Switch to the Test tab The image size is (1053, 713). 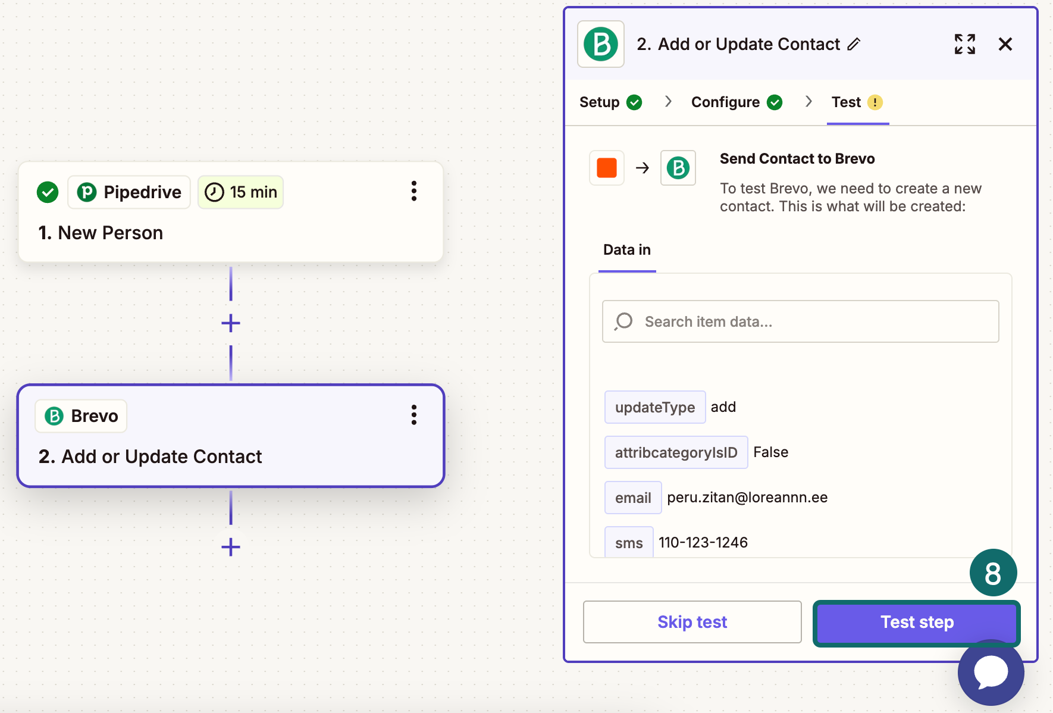(x=857, y=102)
